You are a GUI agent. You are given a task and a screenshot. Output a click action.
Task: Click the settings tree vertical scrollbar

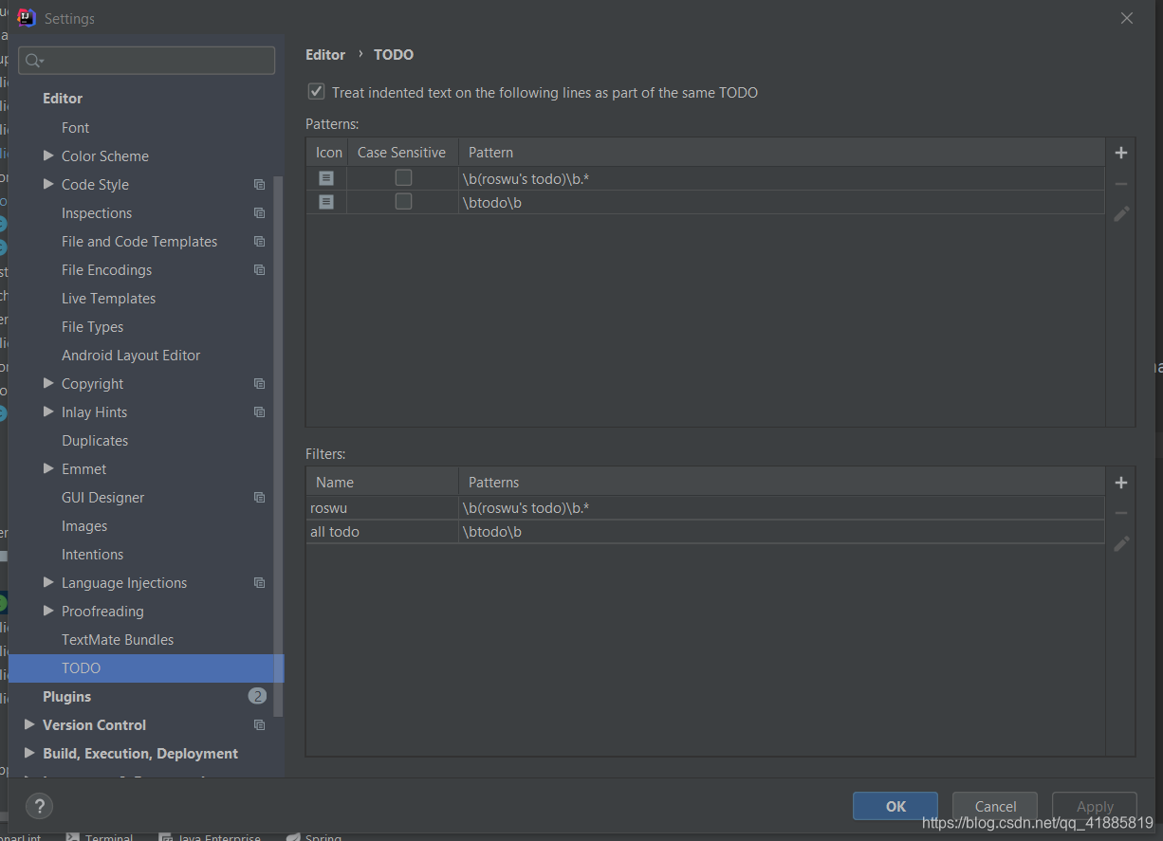point(278,446)
